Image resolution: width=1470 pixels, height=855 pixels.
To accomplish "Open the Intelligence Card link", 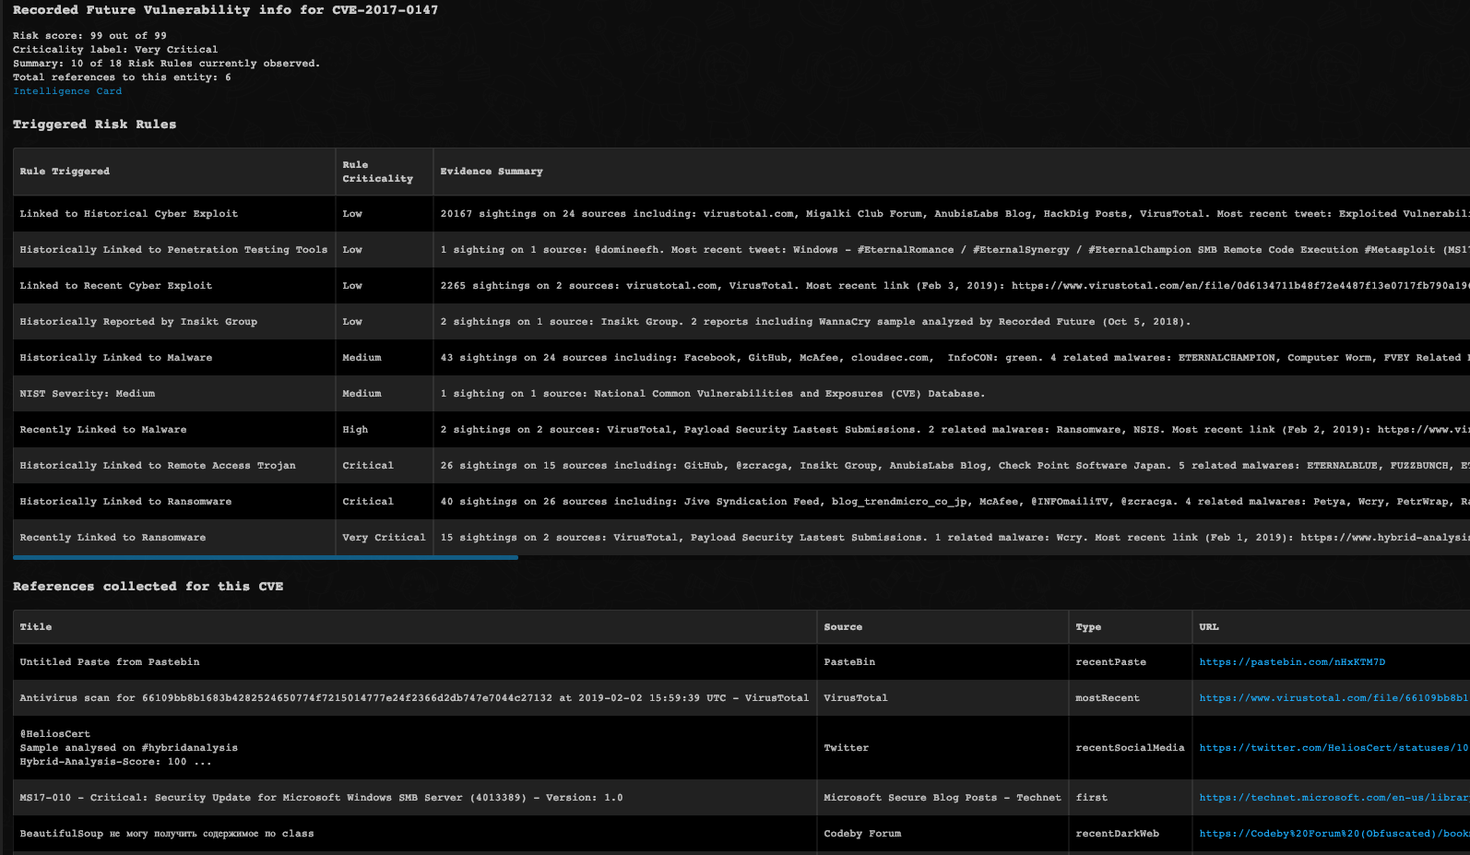I will pyautogui.click(x=67, y=91).
